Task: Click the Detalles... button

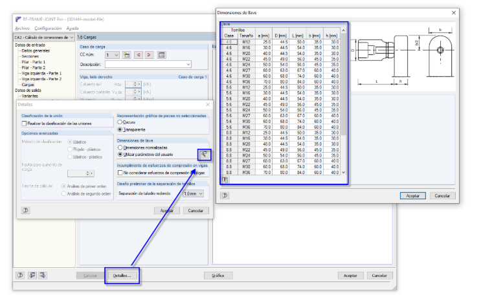Action: 122,276
